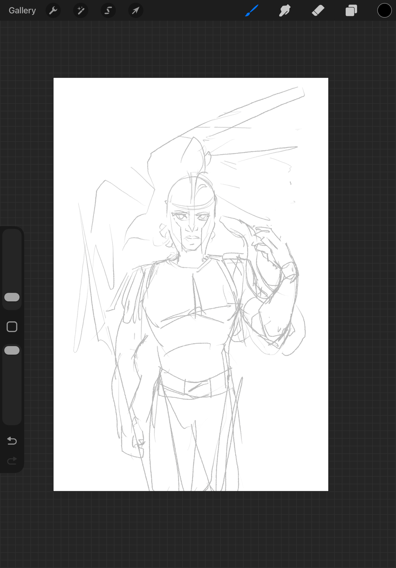Select the Smudge tool
This screenshot has width=396, height=568.
[285, 11]
